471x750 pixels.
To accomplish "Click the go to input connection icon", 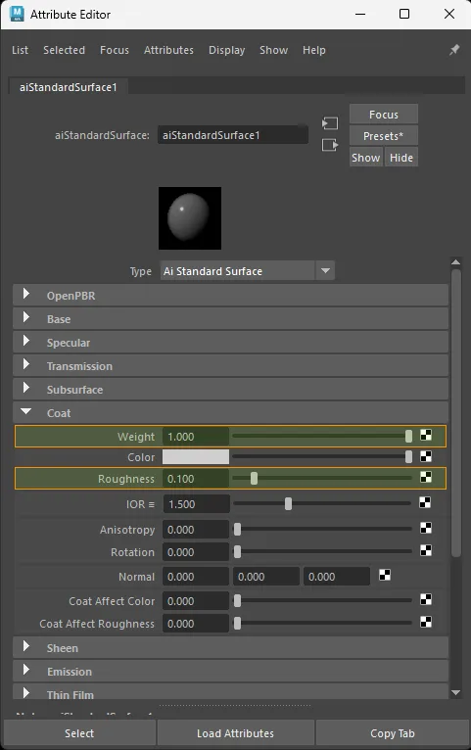I will pyautogui.click(x=329, y=123).
